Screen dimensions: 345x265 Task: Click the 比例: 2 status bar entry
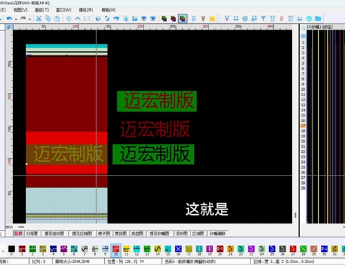click(x=41, y=262)
